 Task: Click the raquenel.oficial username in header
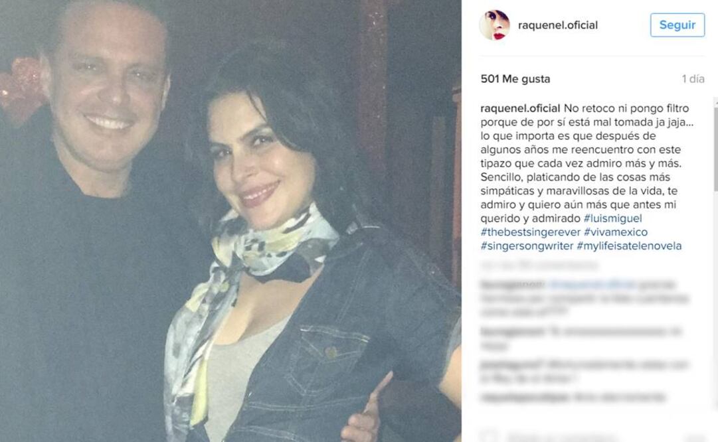pyautogui.click(x=558, y=25)
